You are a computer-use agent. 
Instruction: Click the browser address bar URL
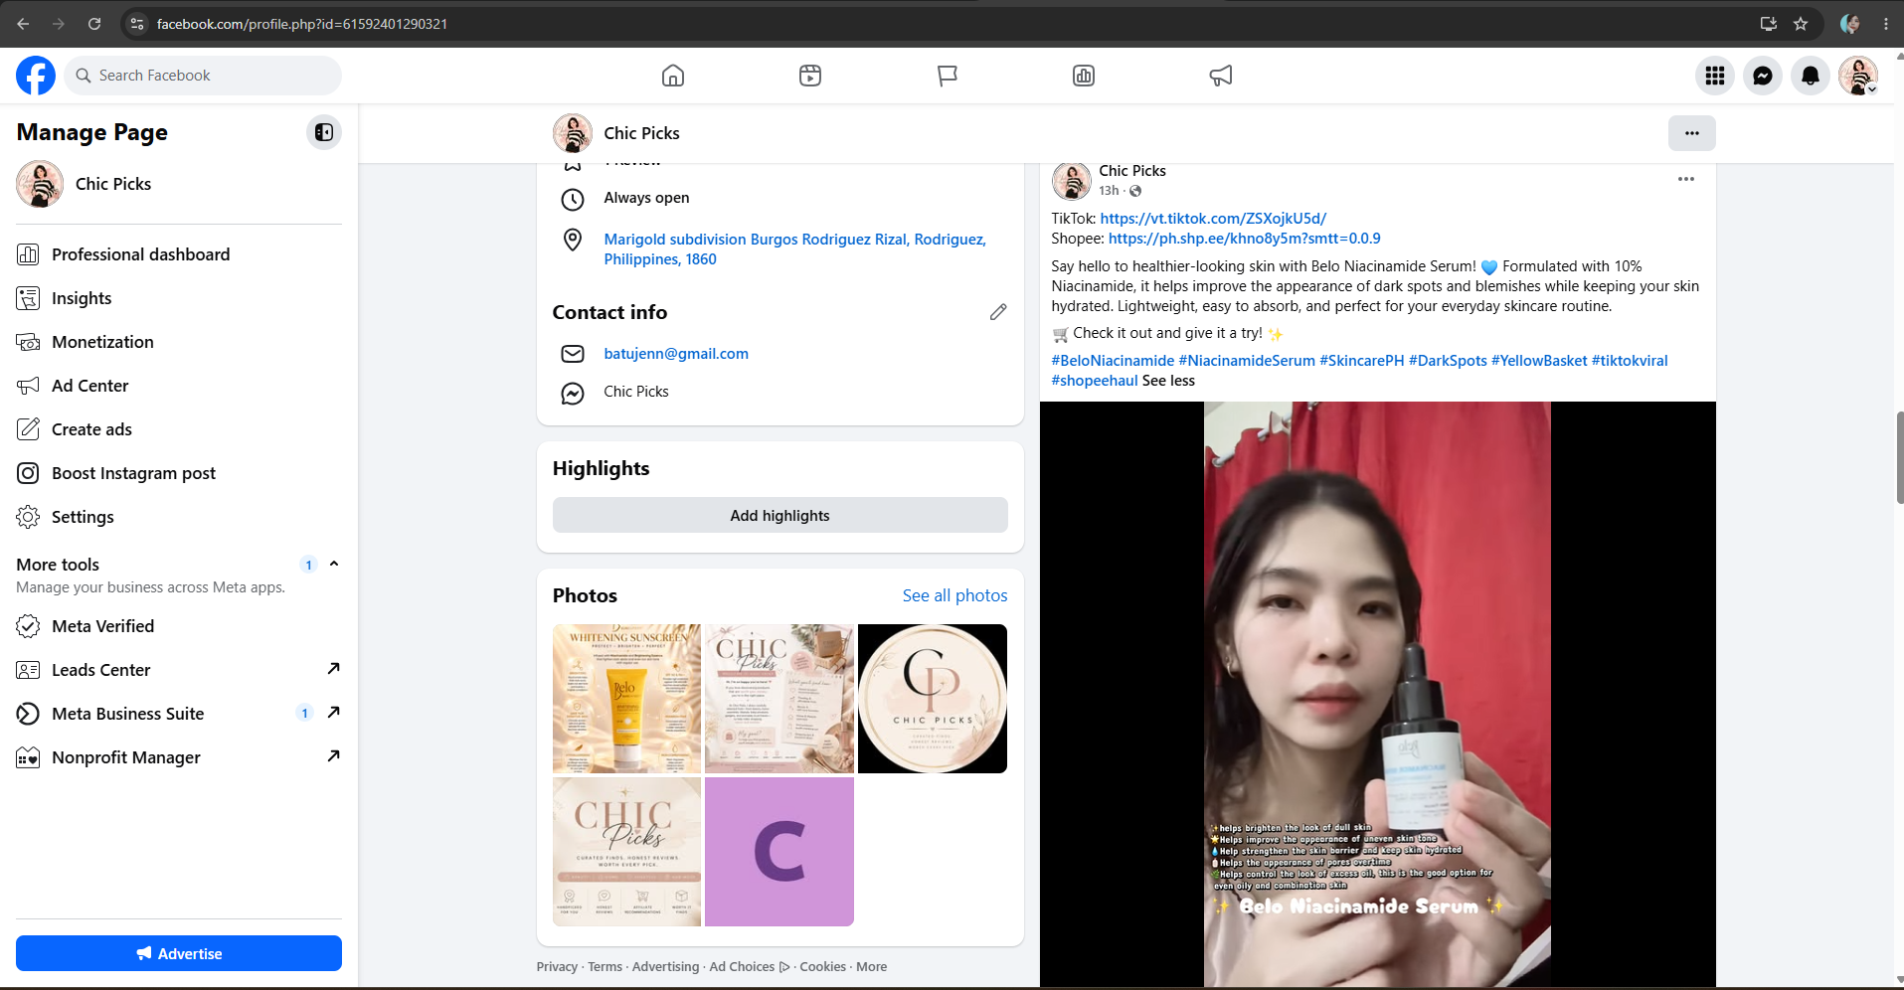point(302,24)
